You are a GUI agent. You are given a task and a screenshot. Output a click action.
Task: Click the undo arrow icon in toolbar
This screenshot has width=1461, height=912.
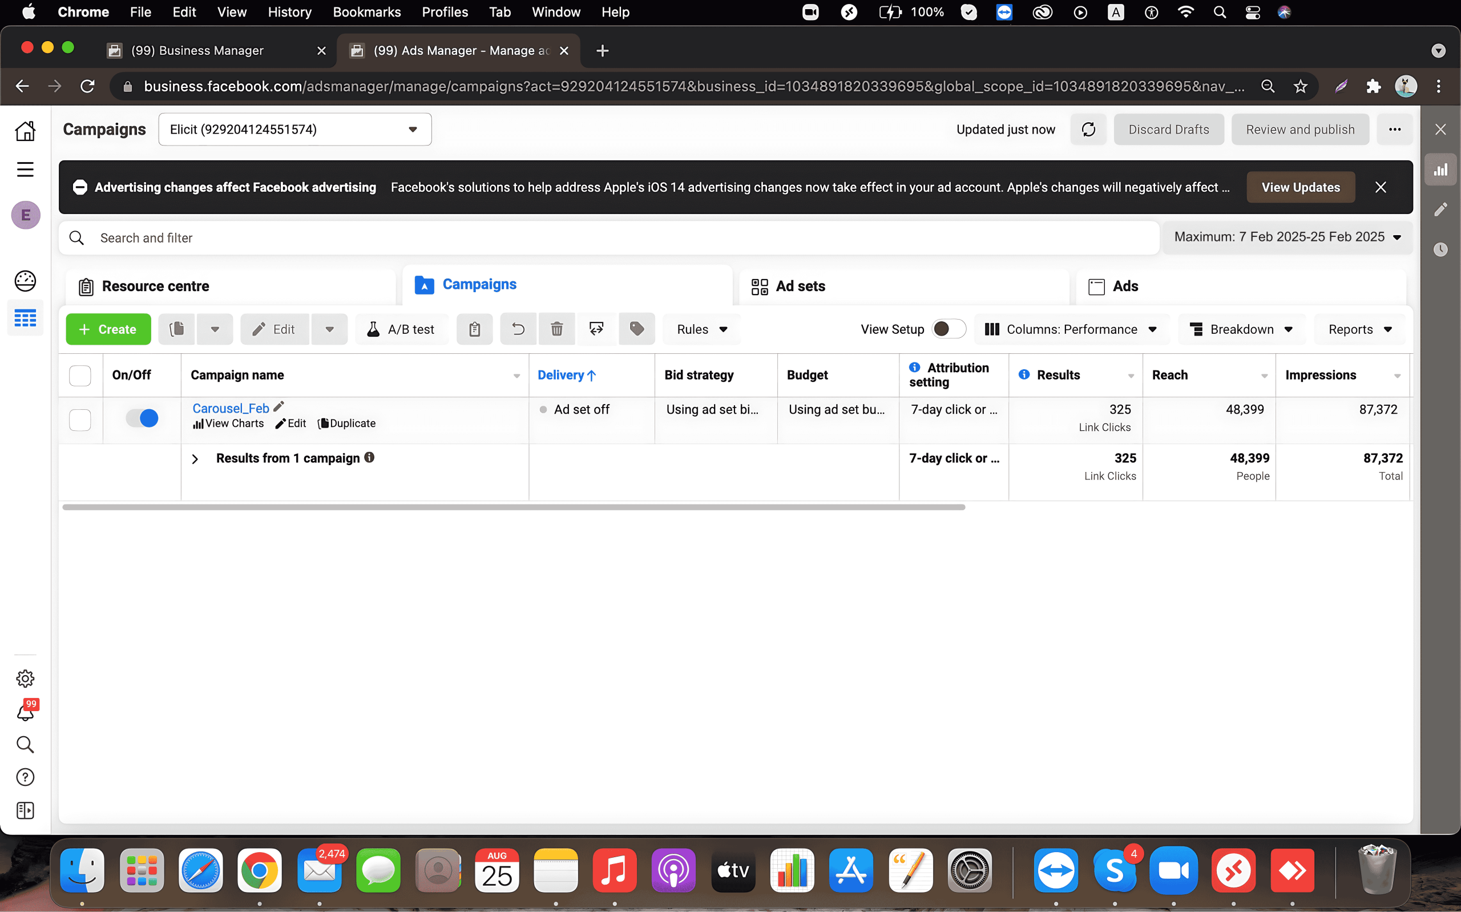[x=518, y=329]
